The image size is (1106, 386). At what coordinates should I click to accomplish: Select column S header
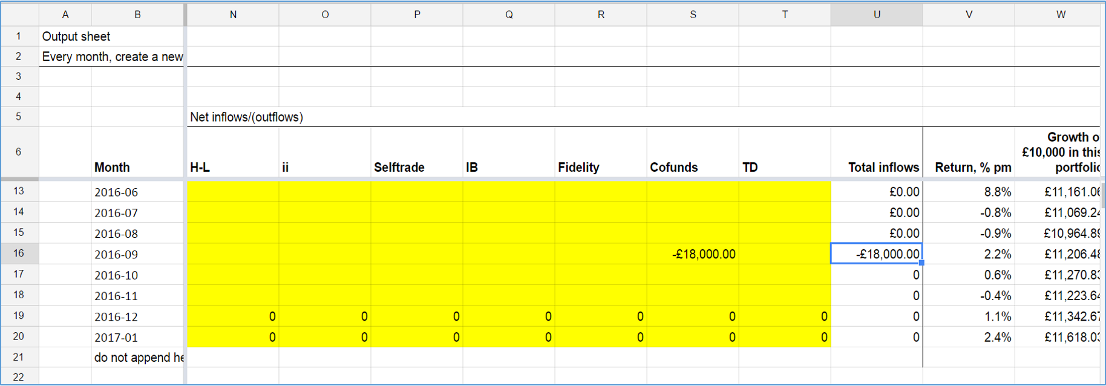click(x=692, y=15)
